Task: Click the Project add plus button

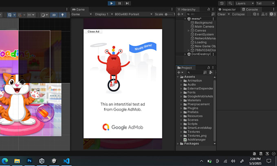Action: tap(180, 72)
